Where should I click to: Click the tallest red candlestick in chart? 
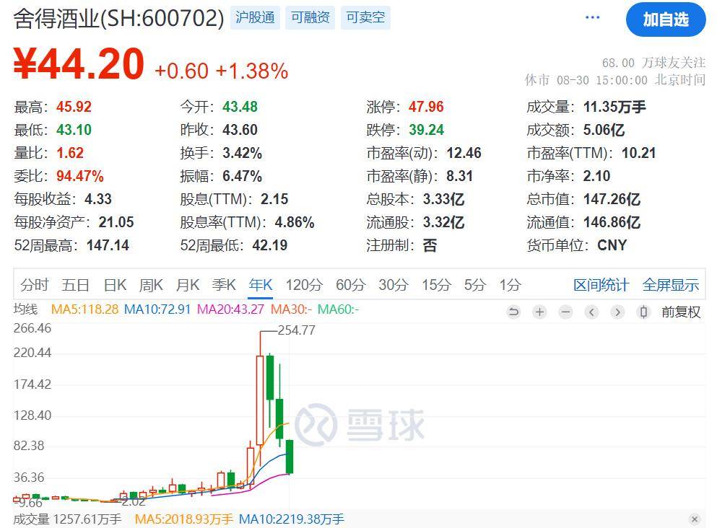coord(260,400)
